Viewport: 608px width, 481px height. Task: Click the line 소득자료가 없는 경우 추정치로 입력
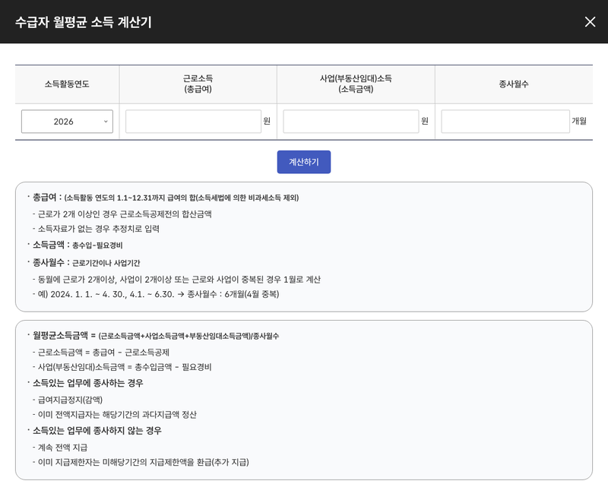pos(97,229)
